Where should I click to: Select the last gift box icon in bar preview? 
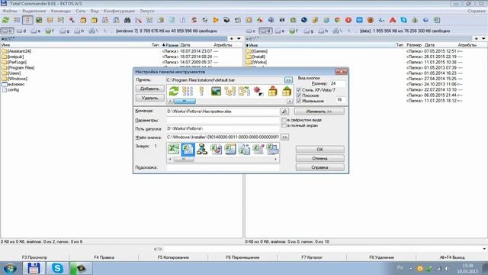pos(287,91)
